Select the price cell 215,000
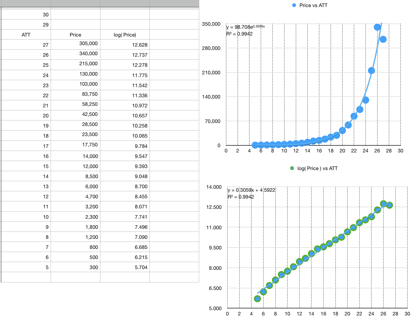Viewport: 419px width, 325px height. [75, 65]
